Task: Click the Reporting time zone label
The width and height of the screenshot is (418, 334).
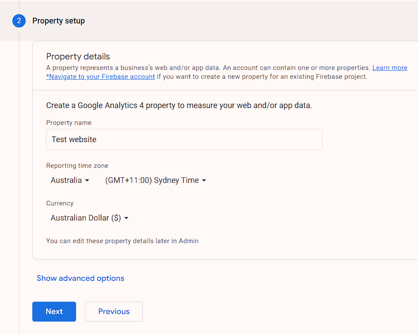Action: [x=77, y=166]
